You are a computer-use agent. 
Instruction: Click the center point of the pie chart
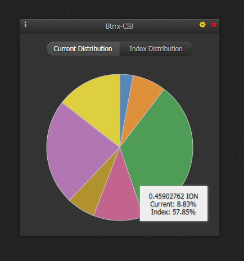[120, 147]
